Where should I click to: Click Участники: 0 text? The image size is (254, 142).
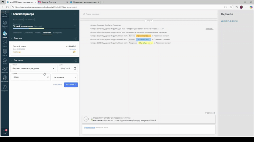210,113
